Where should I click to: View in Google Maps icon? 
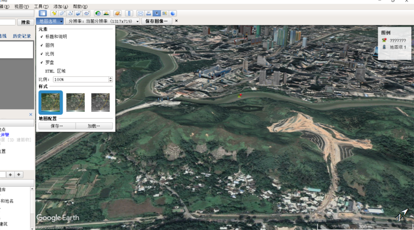click(x=165, y=13)
